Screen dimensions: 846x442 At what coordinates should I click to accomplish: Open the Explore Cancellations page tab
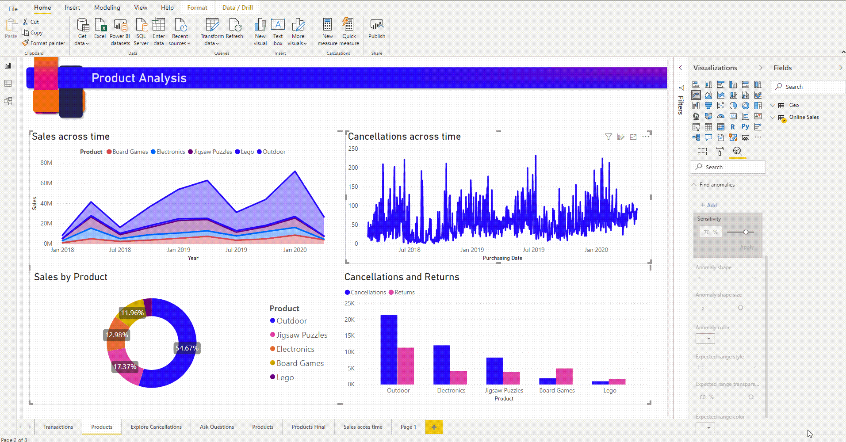point(156,427)
